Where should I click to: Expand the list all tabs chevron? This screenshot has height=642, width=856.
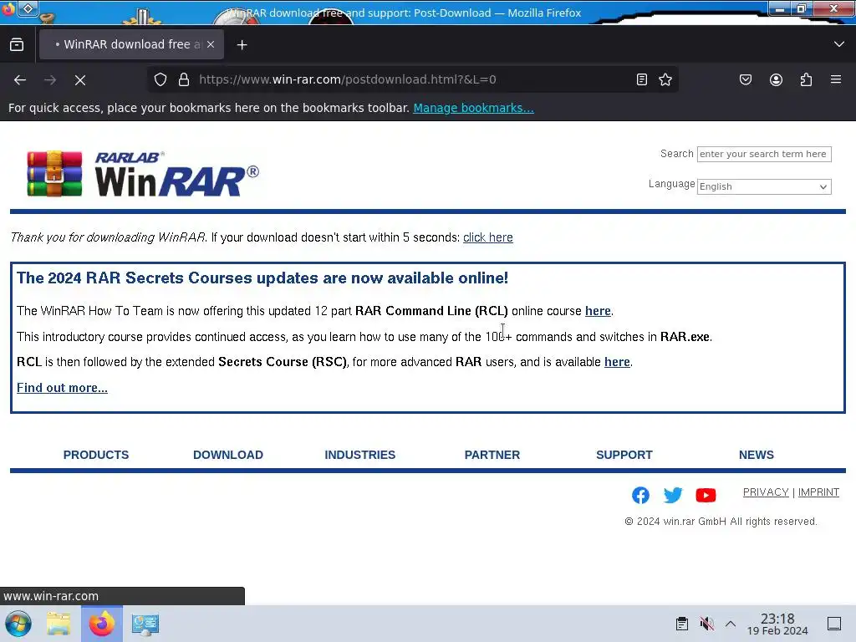839,44
